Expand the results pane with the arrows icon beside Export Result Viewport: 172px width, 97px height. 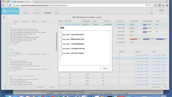165,87
